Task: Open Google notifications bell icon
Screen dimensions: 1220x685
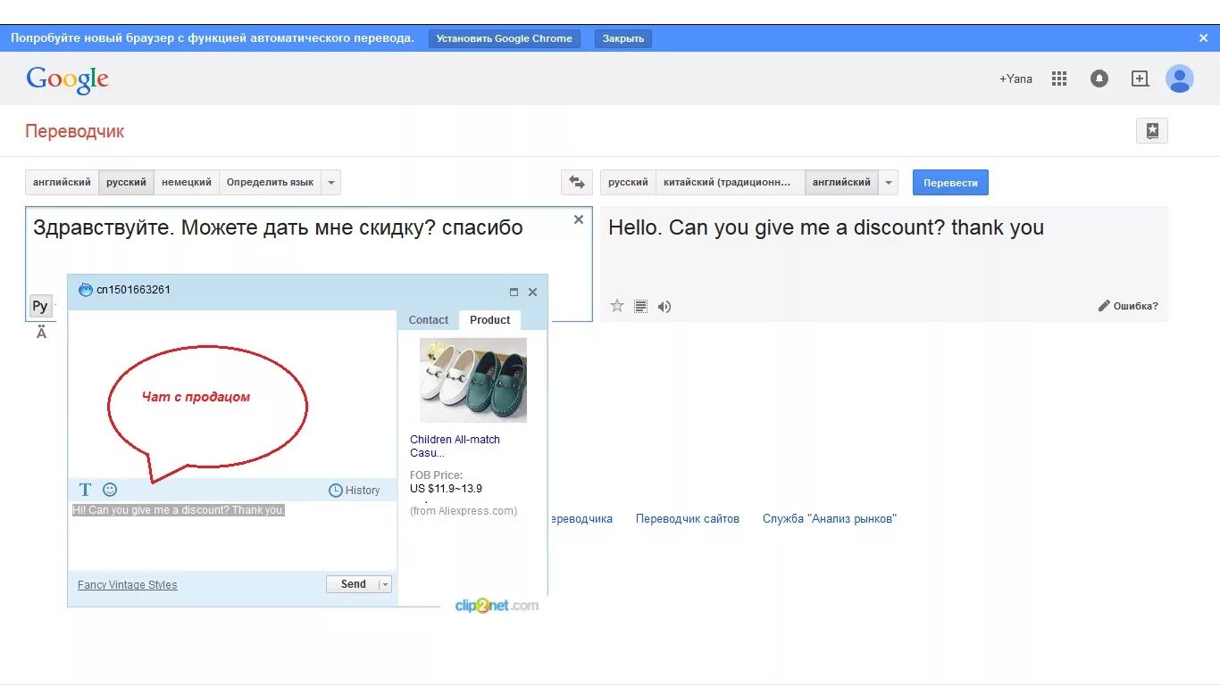Action: [x=1099, y=78]
